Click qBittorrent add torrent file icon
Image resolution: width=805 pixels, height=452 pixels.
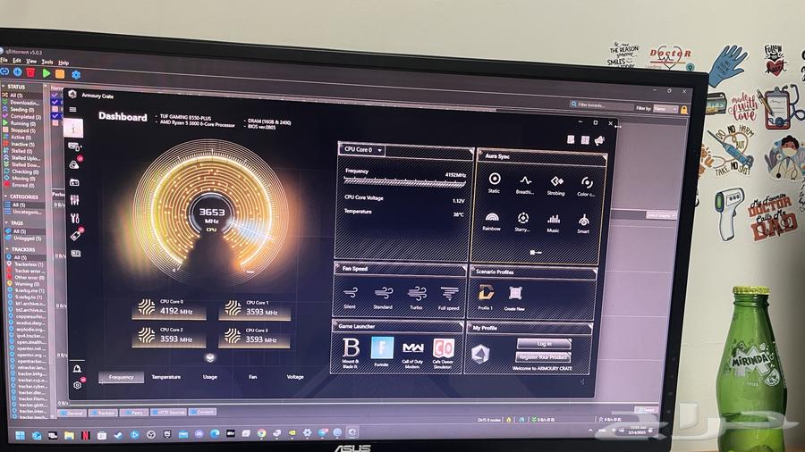(18, 72)
